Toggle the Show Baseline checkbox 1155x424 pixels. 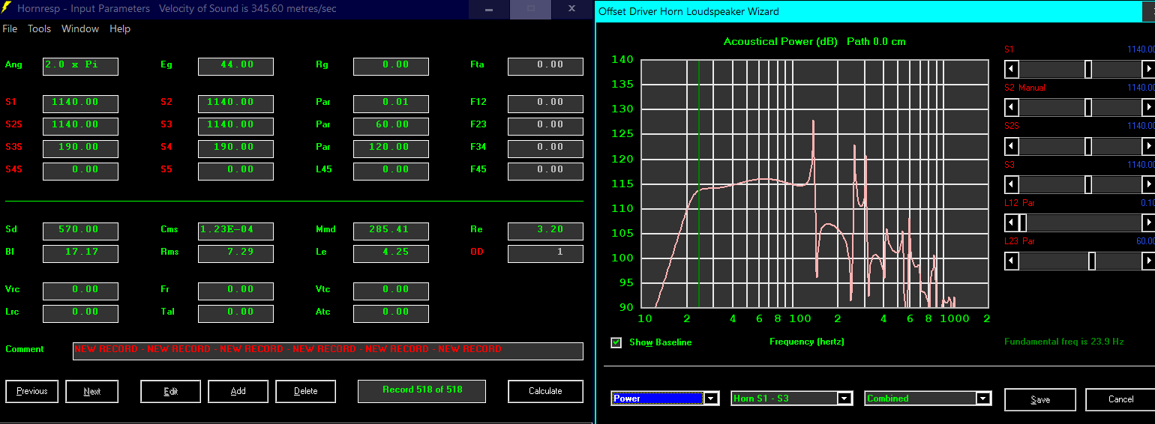coord(616,342)
